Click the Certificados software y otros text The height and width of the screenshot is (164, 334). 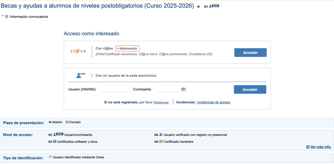(77, 142)
